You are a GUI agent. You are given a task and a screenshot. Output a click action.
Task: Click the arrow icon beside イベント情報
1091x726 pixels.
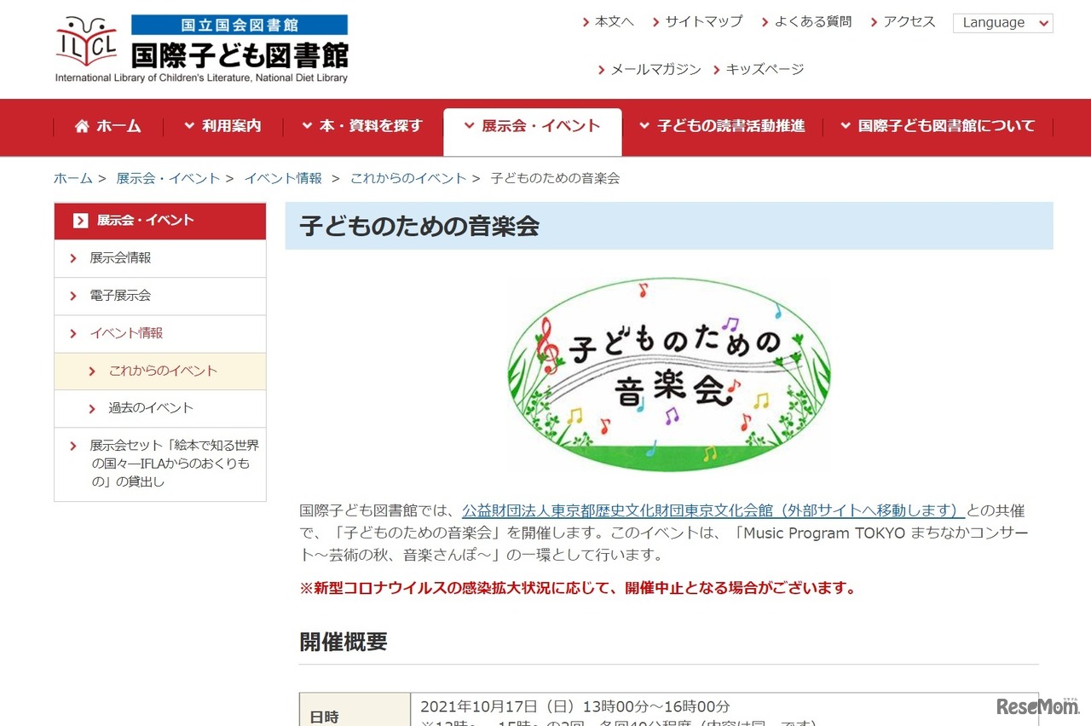tap(72, 333)
